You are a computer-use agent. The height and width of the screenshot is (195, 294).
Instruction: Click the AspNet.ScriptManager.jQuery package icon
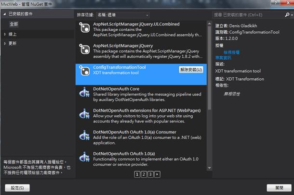(84, 49)
